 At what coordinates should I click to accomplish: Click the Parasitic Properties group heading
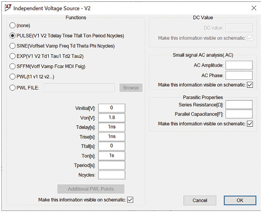pos(203,97)
